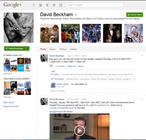This screenshot has width=146, height=140.
Task: Open David Beckham's large profile photo
Action: 18,28
